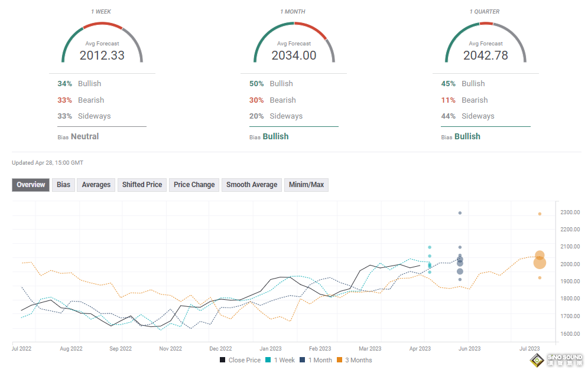Click the 1 Week forecast gauge arc

point(102,27)
